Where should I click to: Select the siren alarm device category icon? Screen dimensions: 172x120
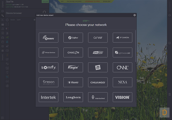coord(7,33)
